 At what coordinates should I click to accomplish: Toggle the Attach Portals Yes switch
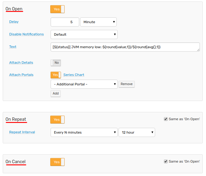pos(56,75)
